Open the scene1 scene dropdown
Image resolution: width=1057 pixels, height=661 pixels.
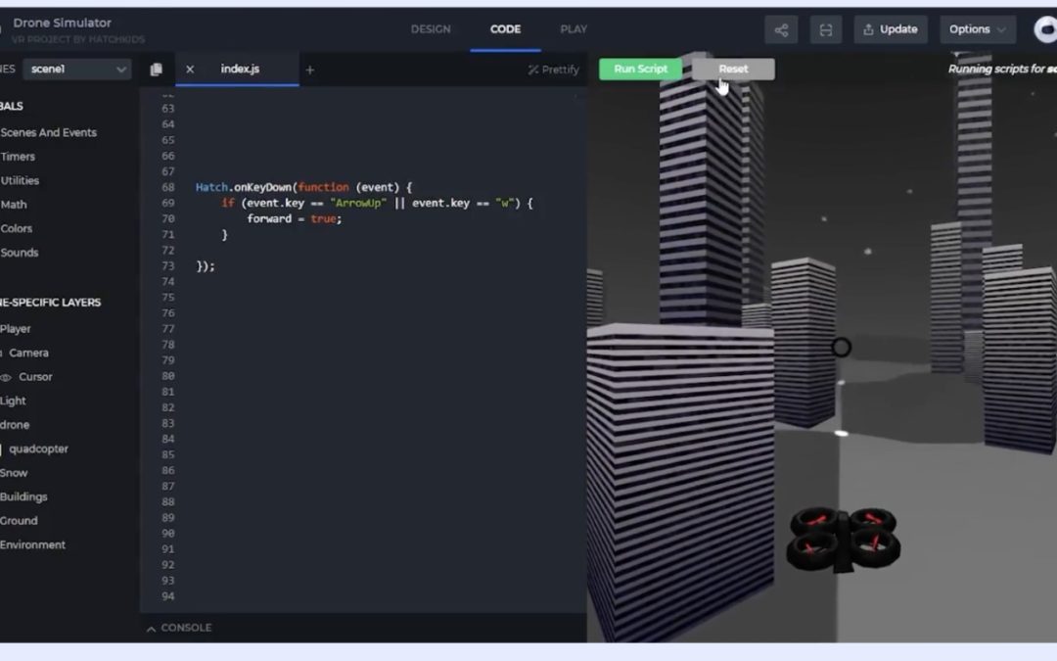pos(76,70)
